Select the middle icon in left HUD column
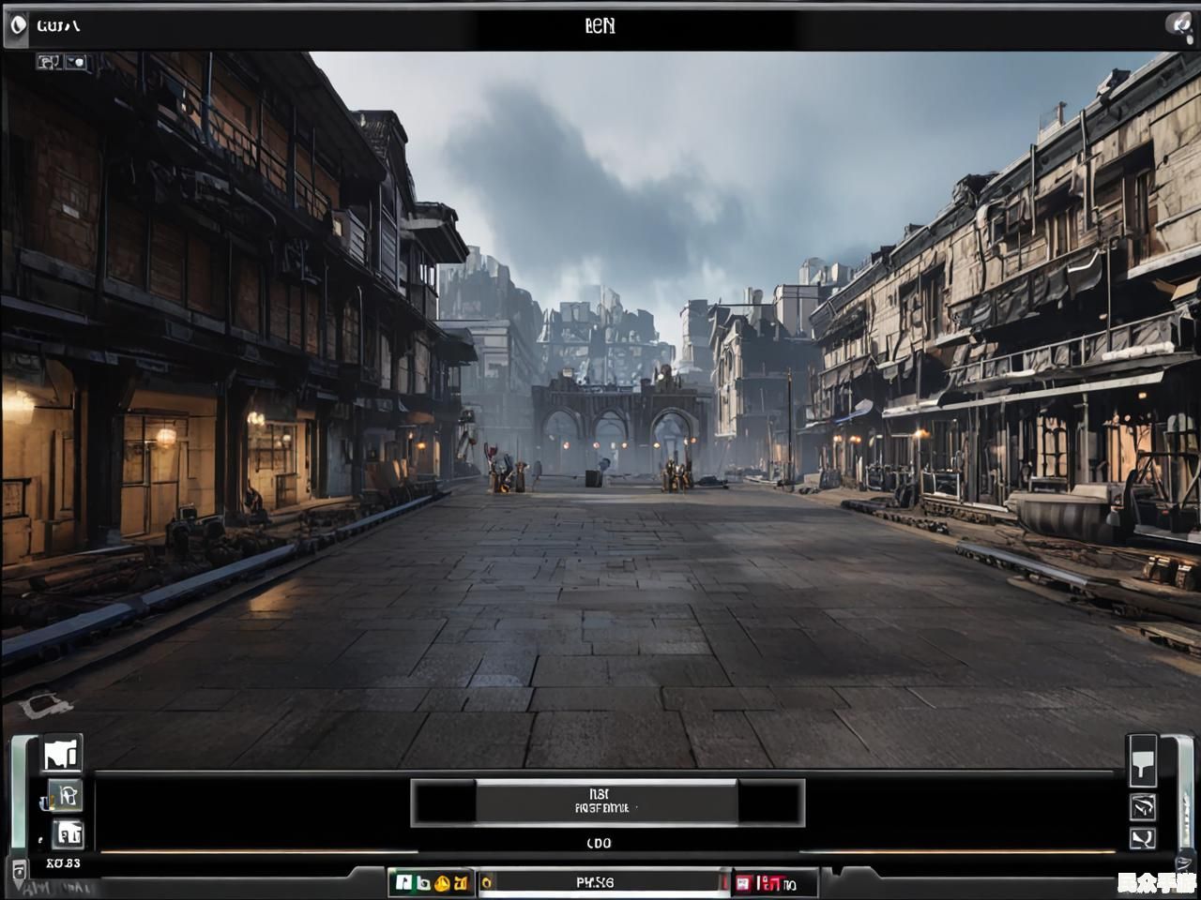 66,796
